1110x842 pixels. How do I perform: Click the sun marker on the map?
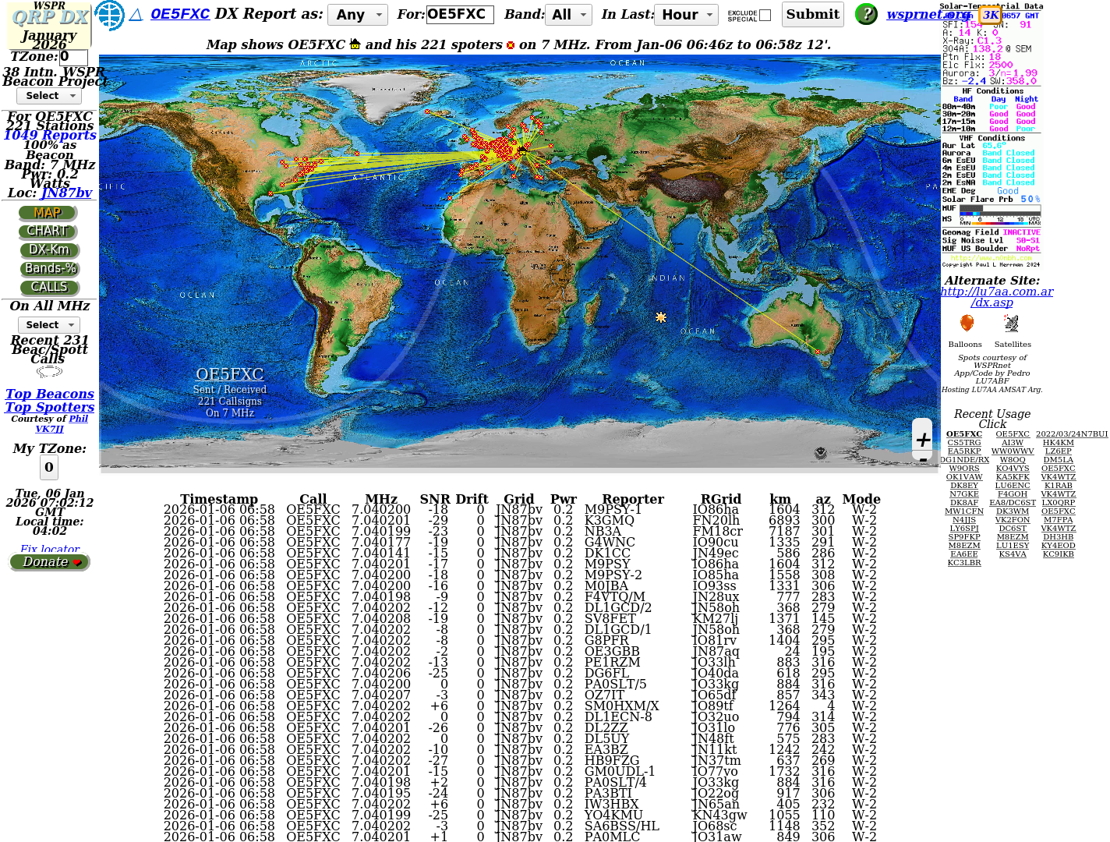coord(661,317)
